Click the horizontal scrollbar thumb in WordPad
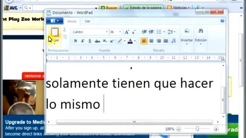246x138 pixels. click(134, 122)
